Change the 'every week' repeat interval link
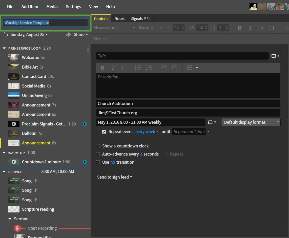 pos(145,132)
